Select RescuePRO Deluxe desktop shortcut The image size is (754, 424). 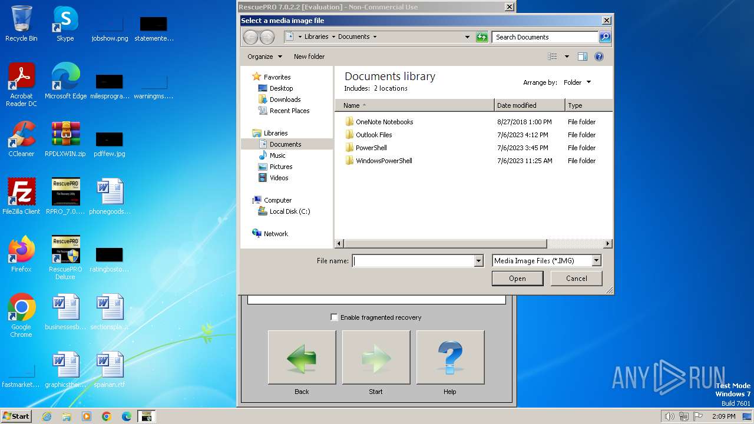point(65,258)
